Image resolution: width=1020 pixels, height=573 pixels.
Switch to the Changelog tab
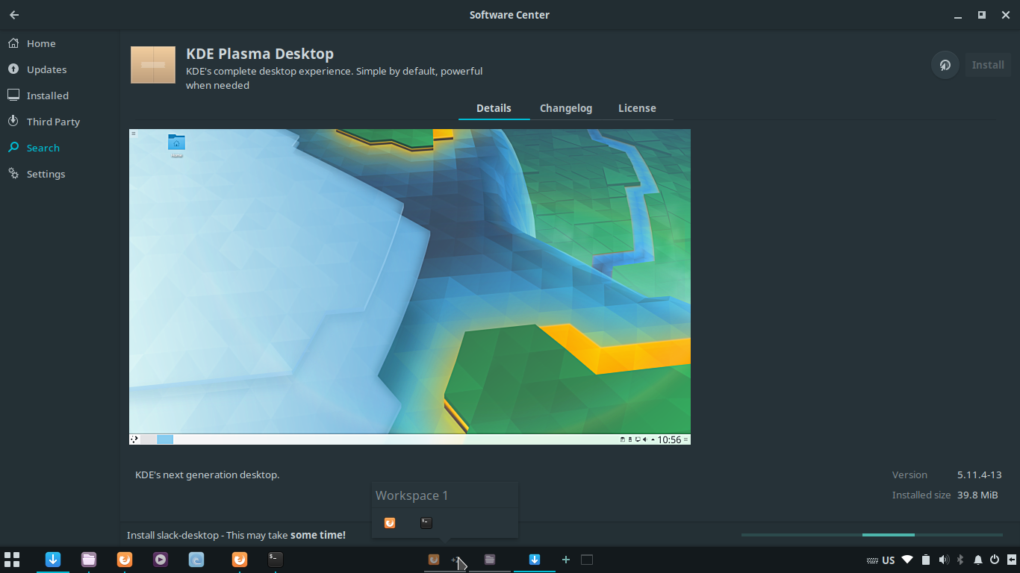click(566, 108)
